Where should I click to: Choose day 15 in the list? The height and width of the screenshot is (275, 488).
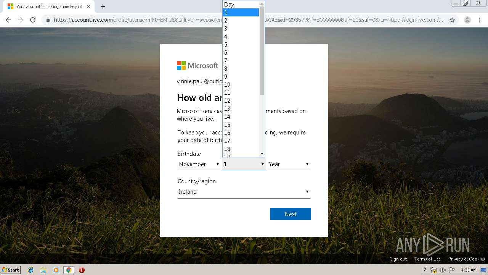241,125
